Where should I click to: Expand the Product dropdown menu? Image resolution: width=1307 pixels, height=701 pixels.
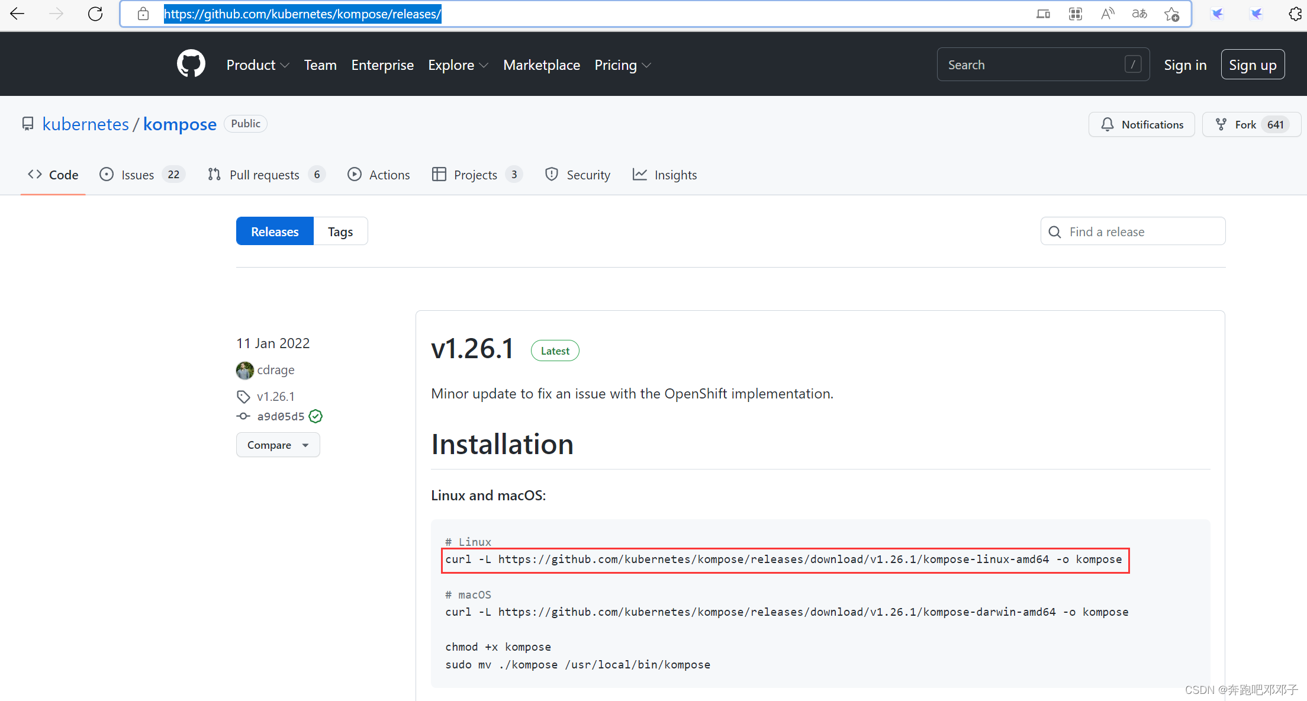(257, 65)
